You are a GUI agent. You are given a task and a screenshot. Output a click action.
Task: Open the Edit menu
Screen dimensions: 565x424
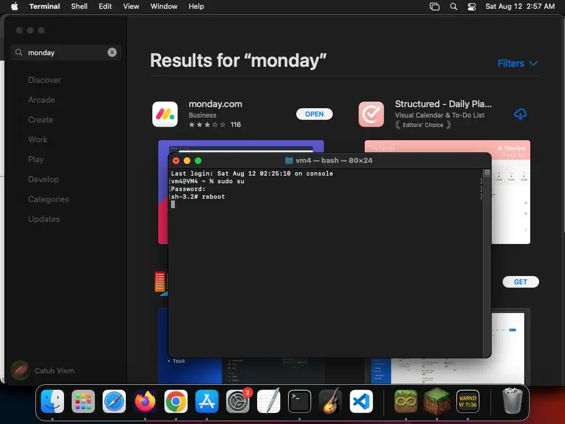pyautogui.click(x=105, y=6)
